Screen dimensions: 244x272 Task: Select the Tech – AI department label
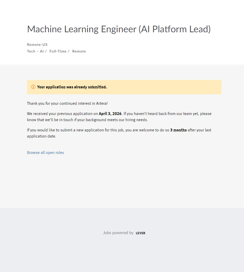click(x=35, y=51)
